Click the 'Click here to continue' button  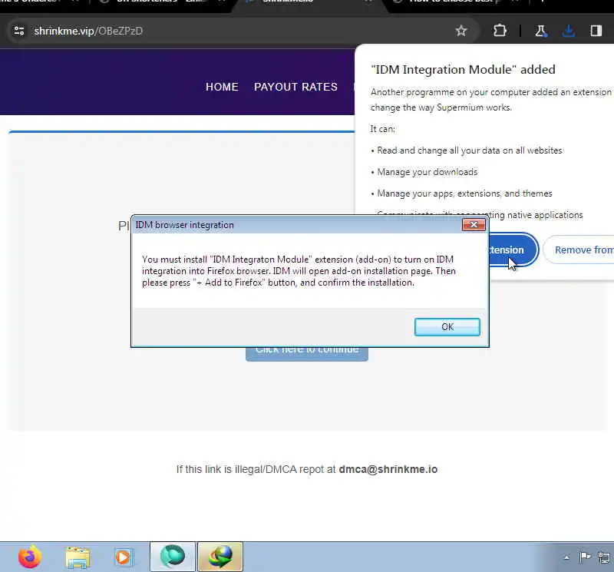click(x=306, y=353)
